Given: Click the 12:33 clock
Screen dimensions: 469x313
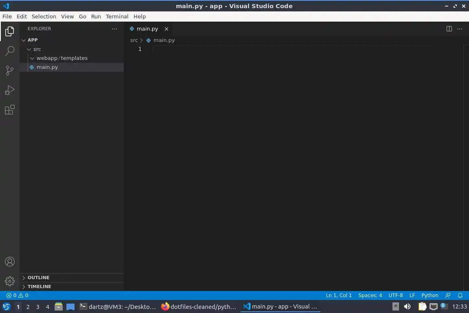Looking at the screenshot, I should point(459,306).
